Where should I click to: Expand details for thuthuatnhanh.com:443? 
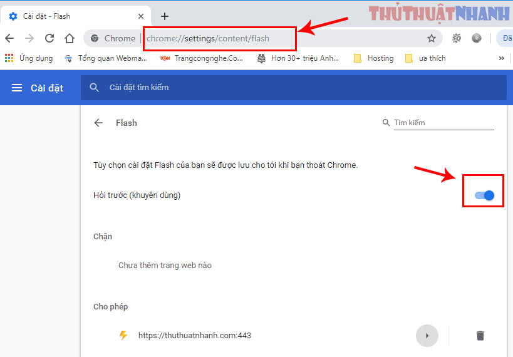427,336
